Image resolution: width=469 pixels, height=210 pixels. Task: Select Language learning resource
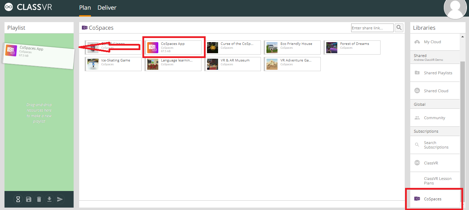click(x=173, y=64)
